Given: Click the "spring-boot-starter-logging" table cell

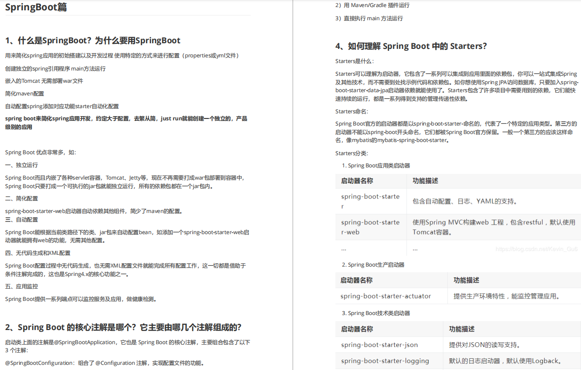Looking at the screenshot, I should tap(385, 361).
